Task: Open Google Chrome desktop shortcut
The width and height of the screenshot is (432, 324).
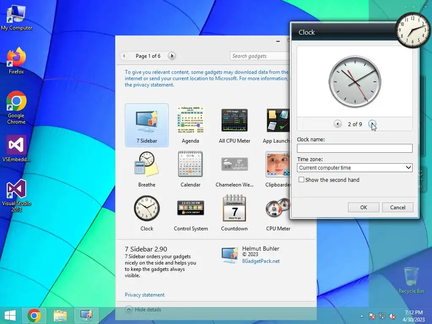Action: coord(16,108)
